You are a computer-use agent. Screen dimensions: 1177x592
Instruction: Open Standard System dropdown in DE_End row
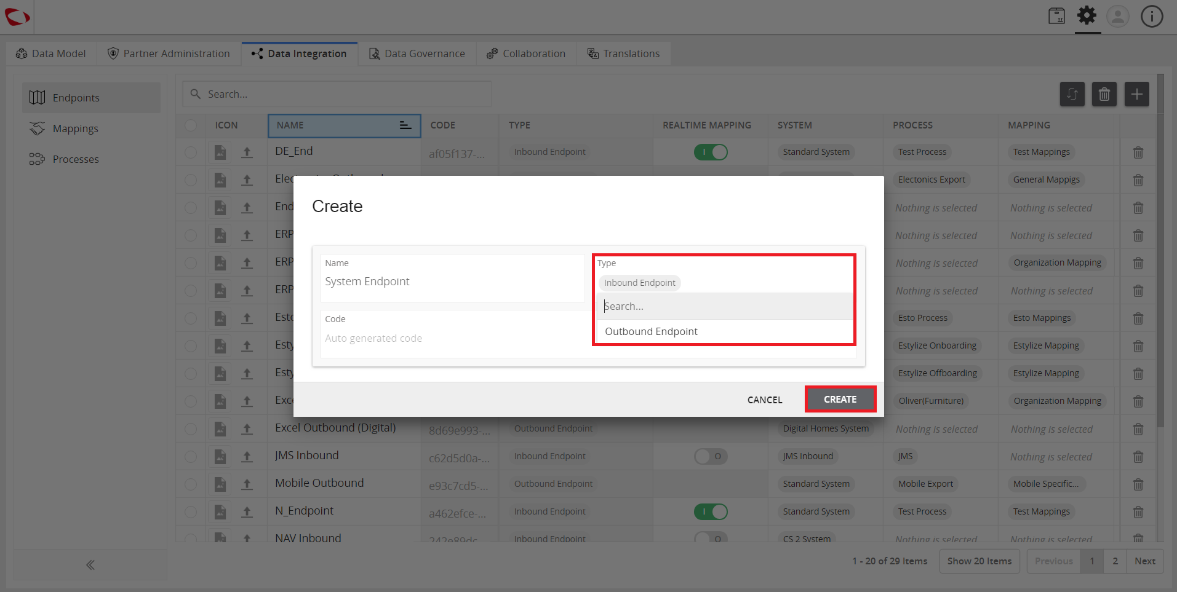[816, 152]
